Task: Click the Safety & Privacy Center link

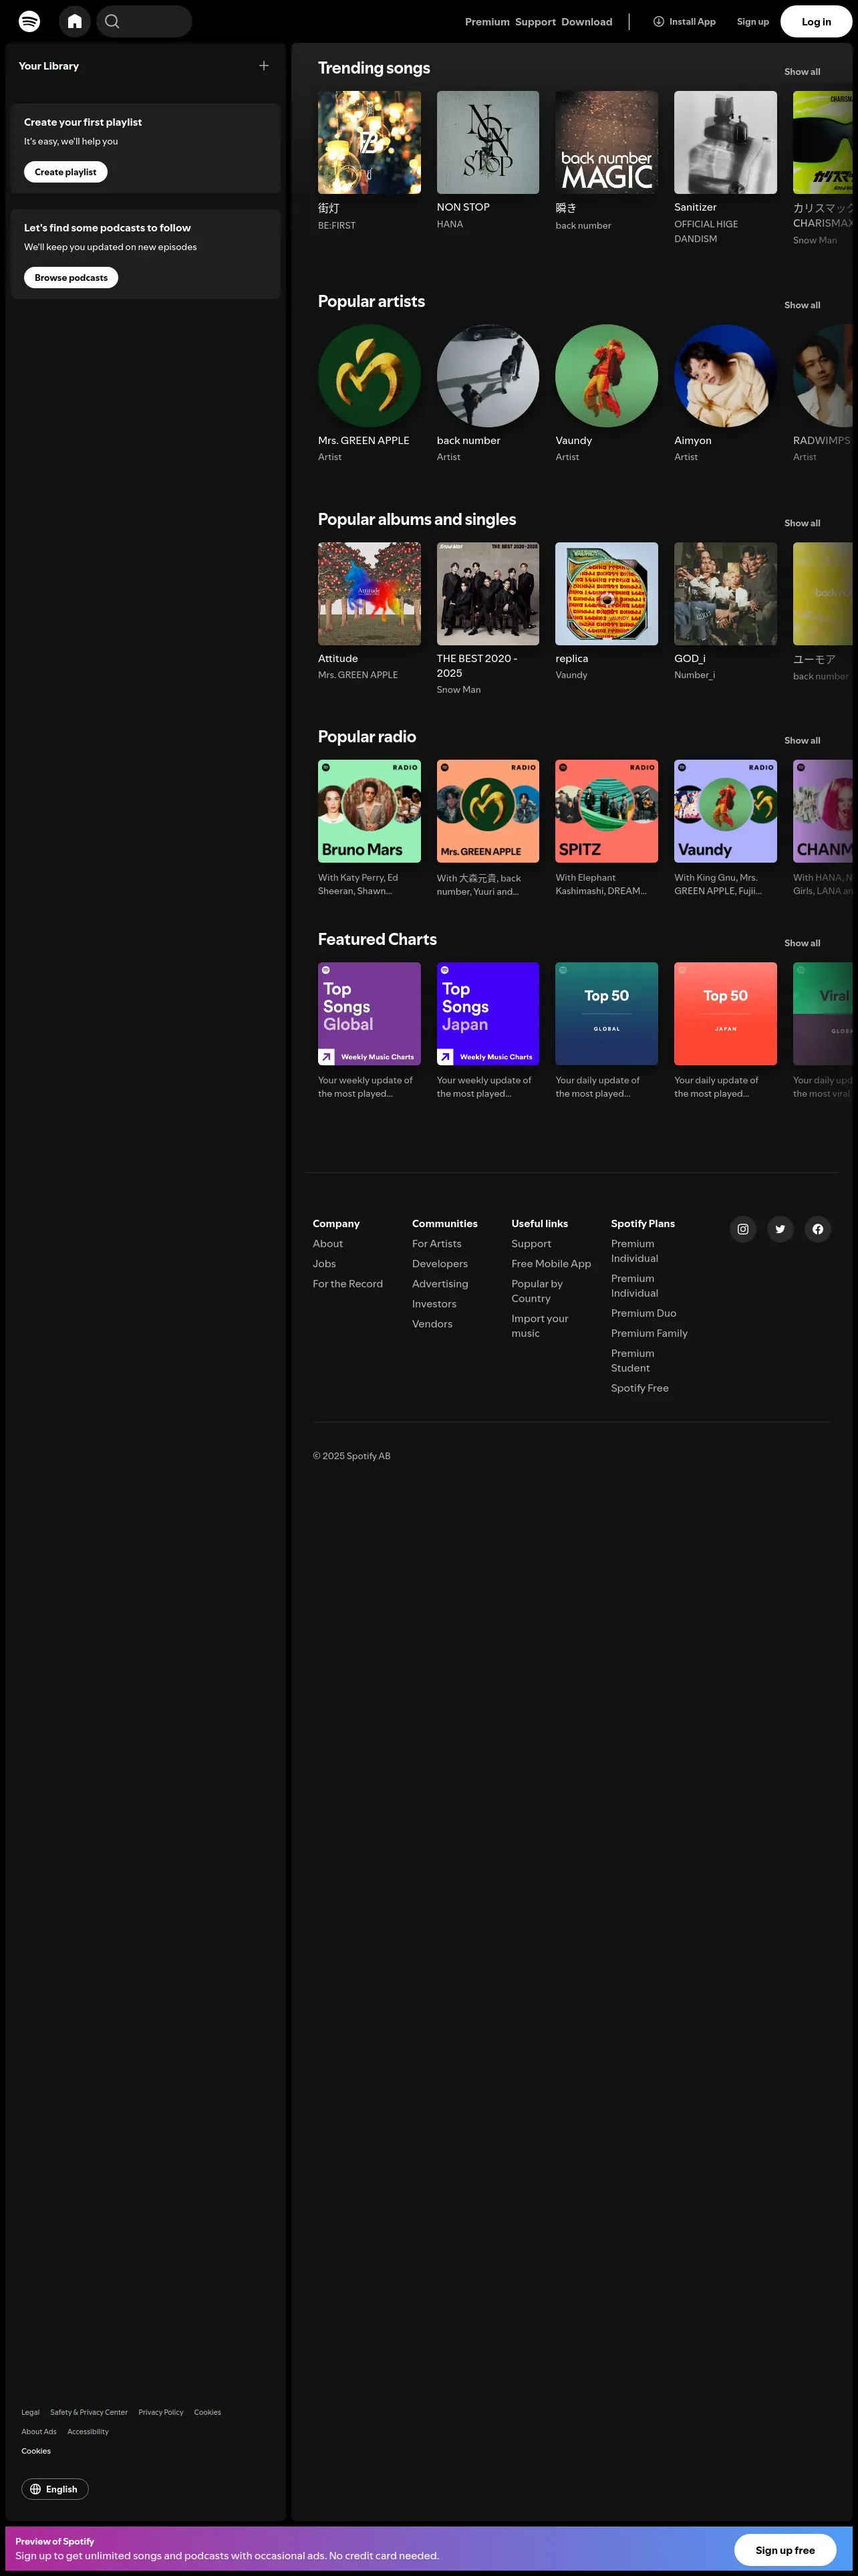Action: tap(89, 2412)
